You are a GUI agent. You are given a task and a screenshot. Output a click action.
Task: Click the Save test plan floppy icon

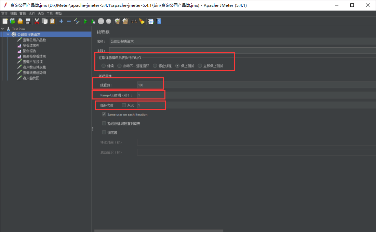pos(28,21)
